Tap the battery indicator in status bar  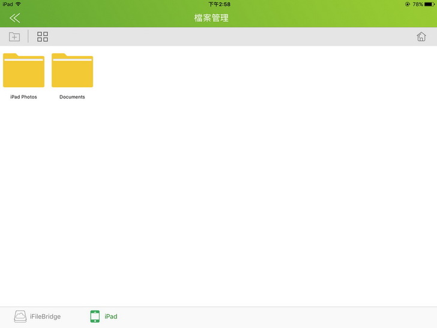click(x=429, y=4)
